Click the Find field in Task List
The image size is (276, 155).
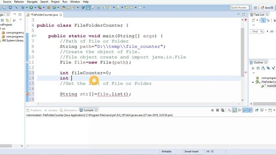[x=257, y=31]
